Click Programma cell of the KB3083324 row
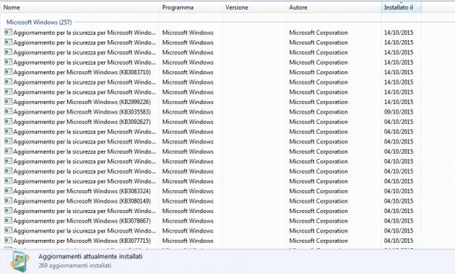The height and width of the screenshot is (274, 455). click(188, 191)
